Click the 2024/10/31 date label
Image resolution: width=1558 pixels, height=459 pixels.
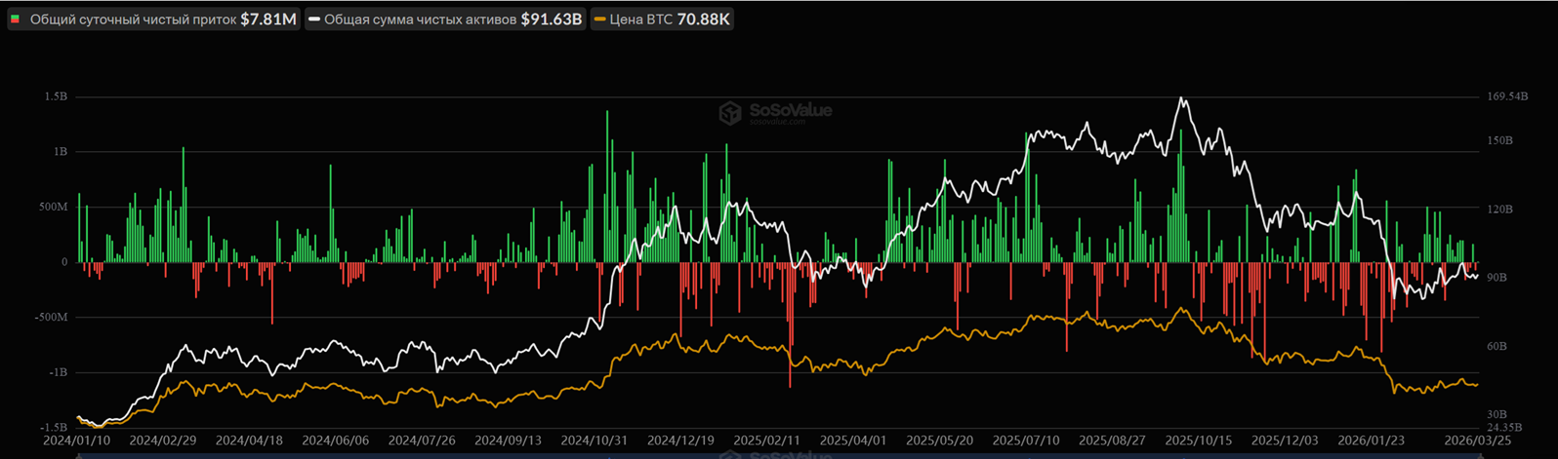594,440
